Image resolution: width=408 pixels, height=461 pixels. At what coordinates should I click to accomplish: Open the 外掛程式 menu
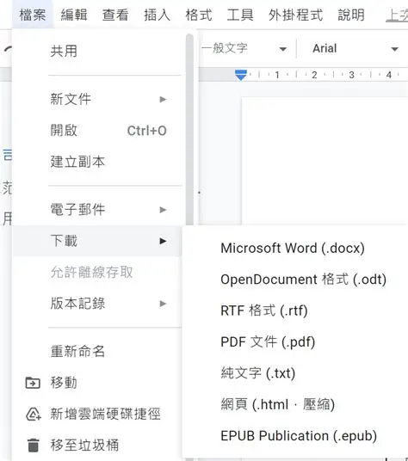[295, 15]
